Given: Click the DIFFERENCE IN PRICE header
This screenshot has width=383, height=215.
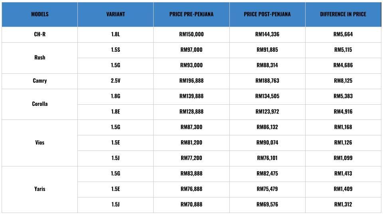Looking at the screenshot, I should pyautogui.click(x=343, y=14).
